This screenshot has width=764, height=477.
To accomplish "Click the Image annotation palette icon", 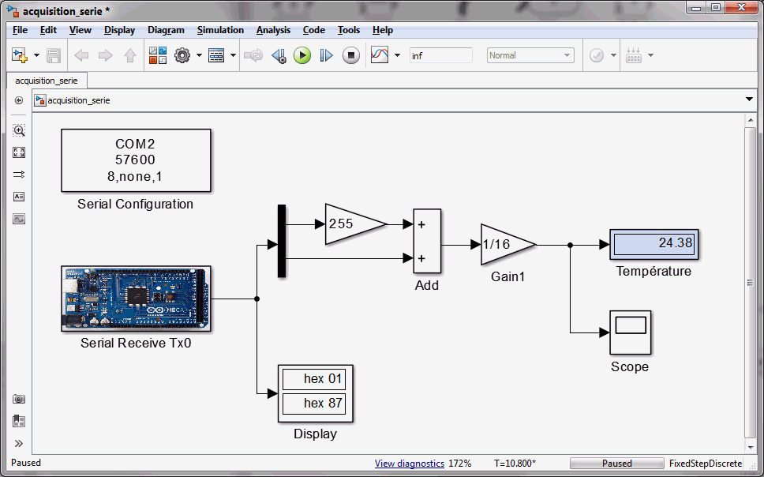I will [19, 219].
